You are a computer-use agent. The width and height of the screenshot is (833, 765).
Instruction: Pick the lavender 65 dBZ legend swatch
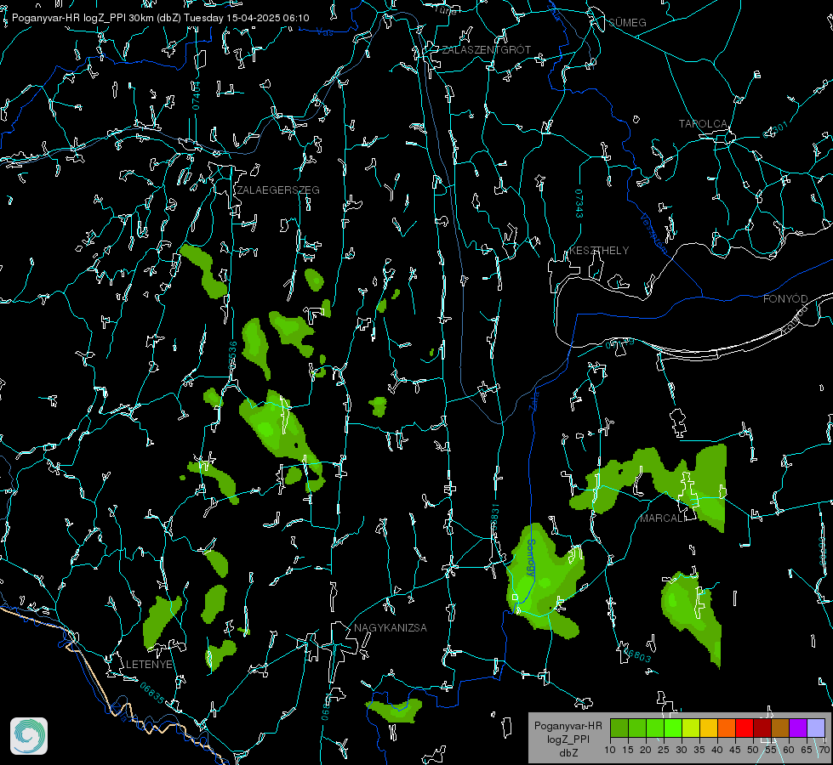tap(816, 728)
